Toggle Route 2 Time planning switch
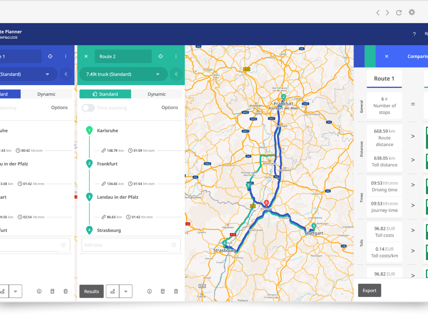Image resolution: width=428 pixels, height=321 pixels. click(88, 108)
